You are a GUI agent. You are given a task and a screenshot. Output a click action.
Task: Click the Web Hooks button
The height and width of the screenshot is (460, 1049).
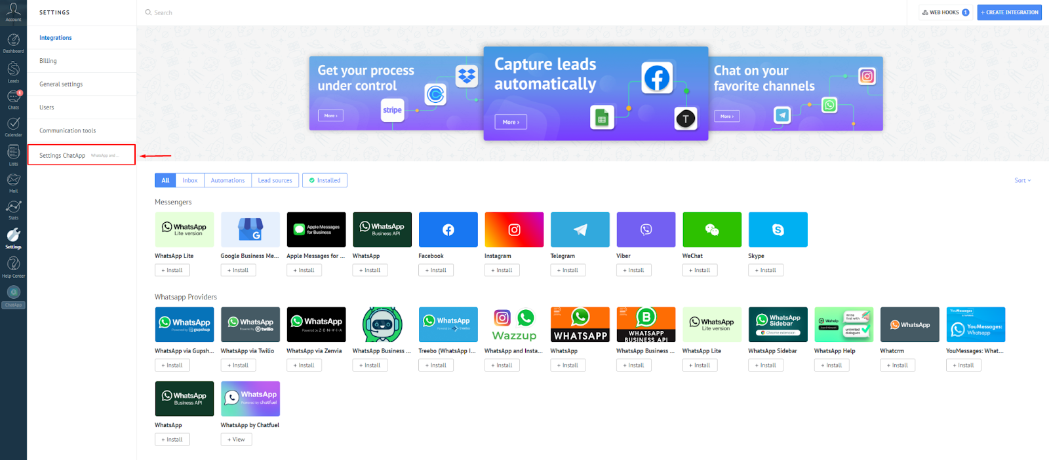coord(945,12)
